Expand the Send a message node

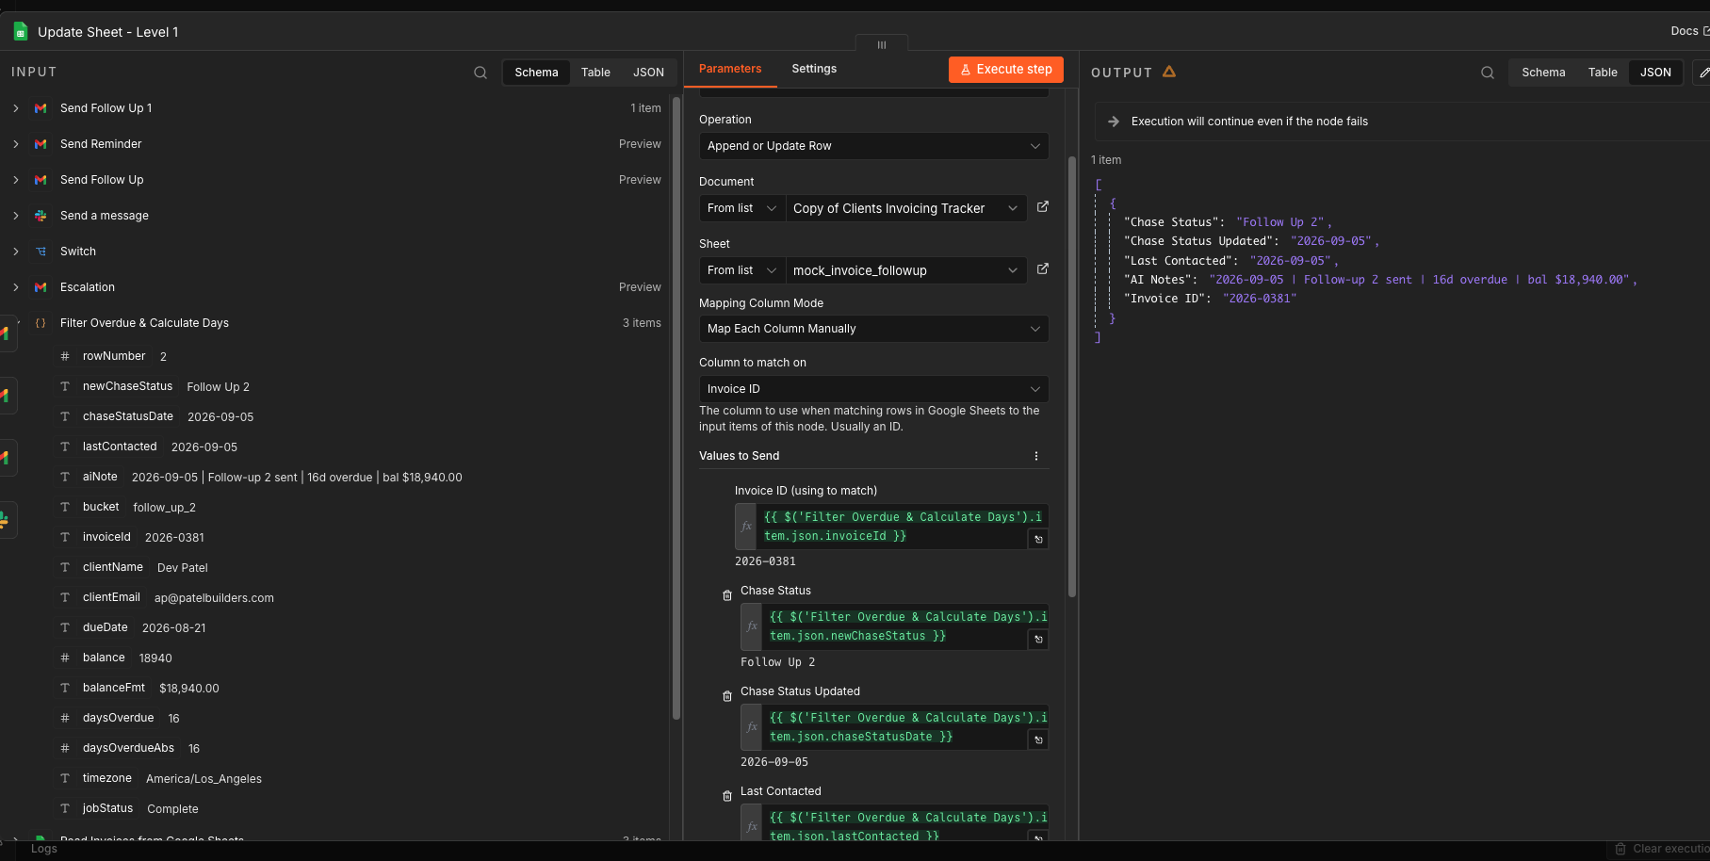16,216
